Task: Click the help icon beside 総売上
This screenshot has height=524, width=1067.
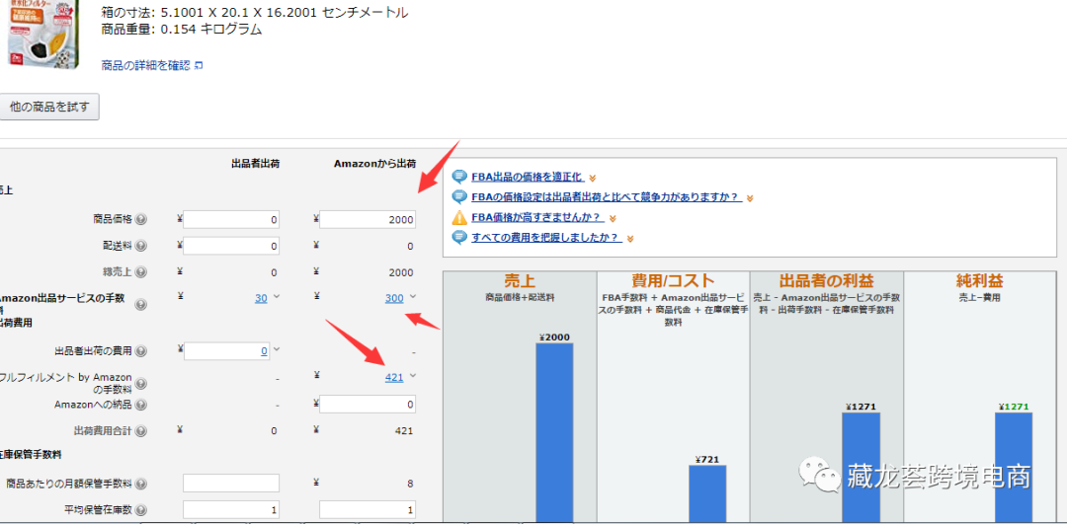Action: pyautogui.click(x=141, y=272)
